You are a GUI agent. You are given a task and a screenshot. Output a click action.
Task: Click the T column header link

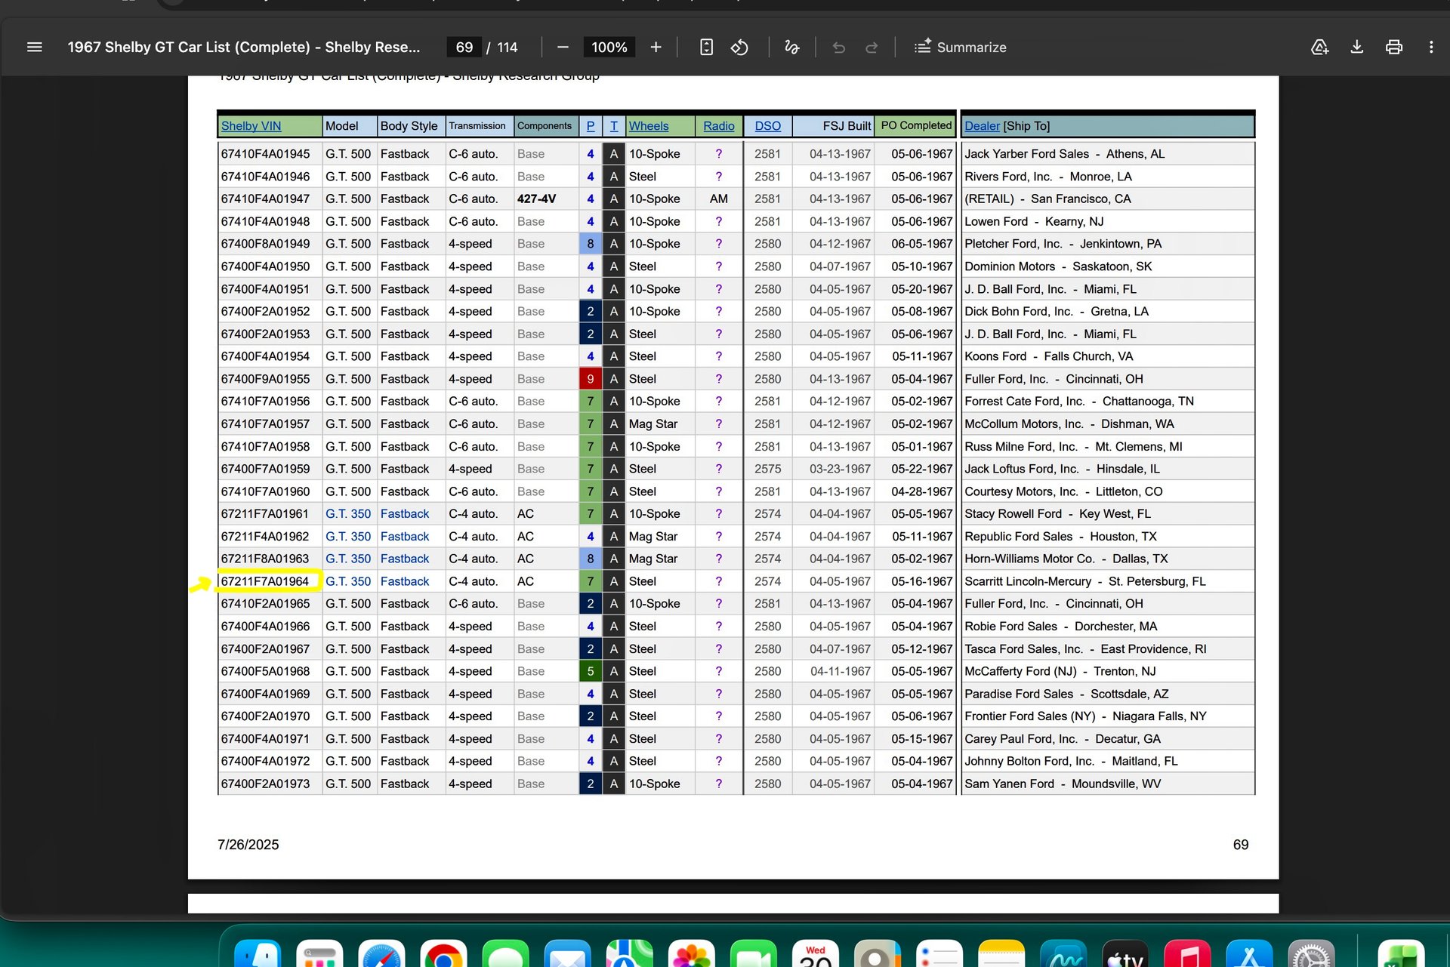tap(613, 126)
